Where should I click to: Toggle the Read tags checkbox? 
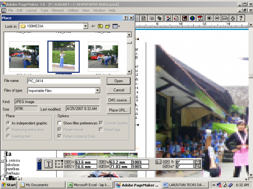point(101,130)
